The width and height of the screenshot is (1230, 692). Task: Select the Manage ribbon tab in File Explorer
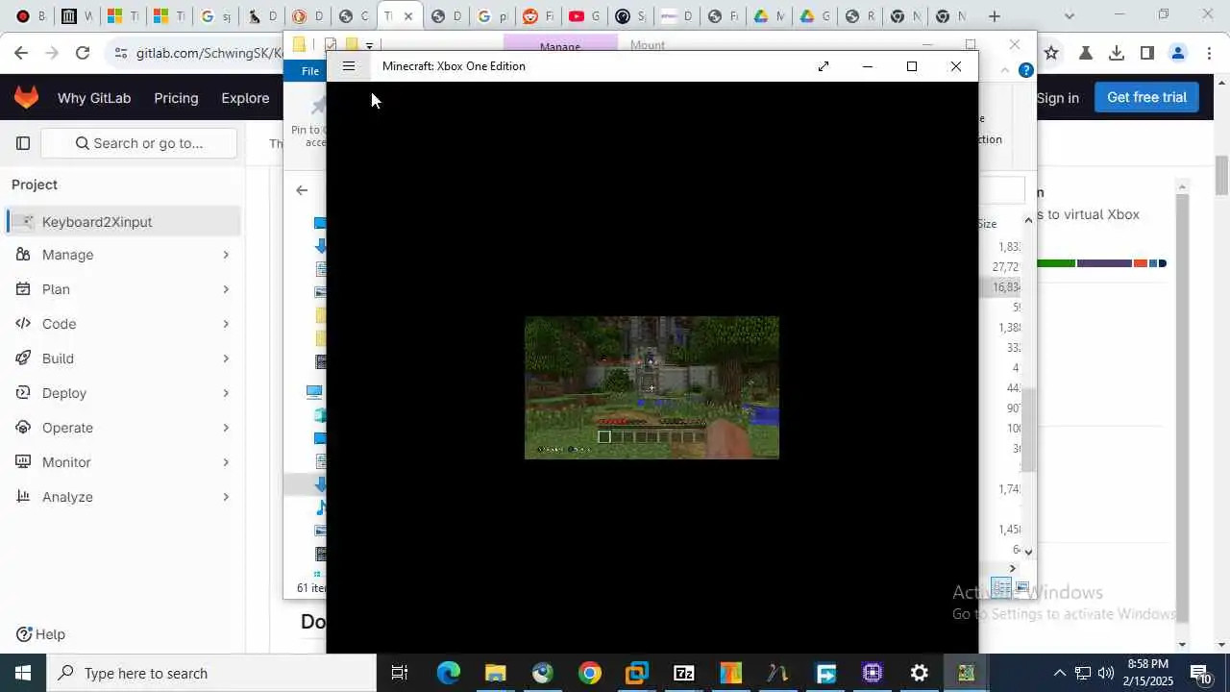pos(560,45)
